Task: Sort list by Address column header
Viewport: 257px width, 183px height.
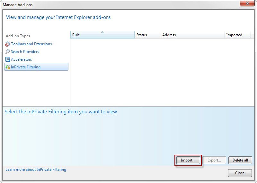Action: [192, 35]
